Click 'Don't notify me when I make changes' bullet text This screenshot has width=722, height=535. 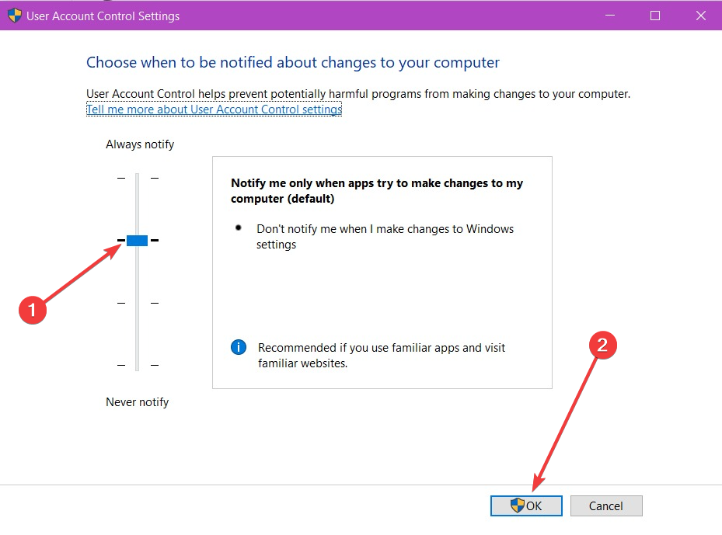click(x=385, y=237)
